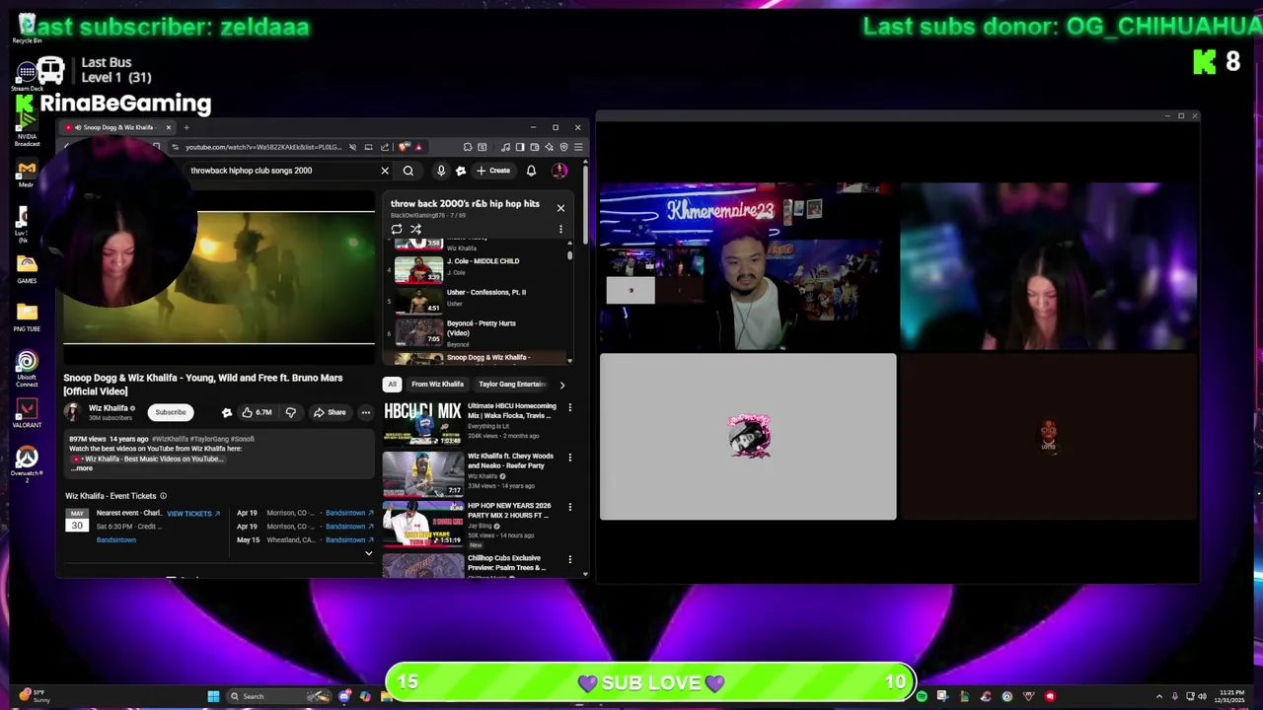The width and height of the screenshot is (1263, 710).
Task: Click the browser address bar URL
Action: [x=262, y=147]
